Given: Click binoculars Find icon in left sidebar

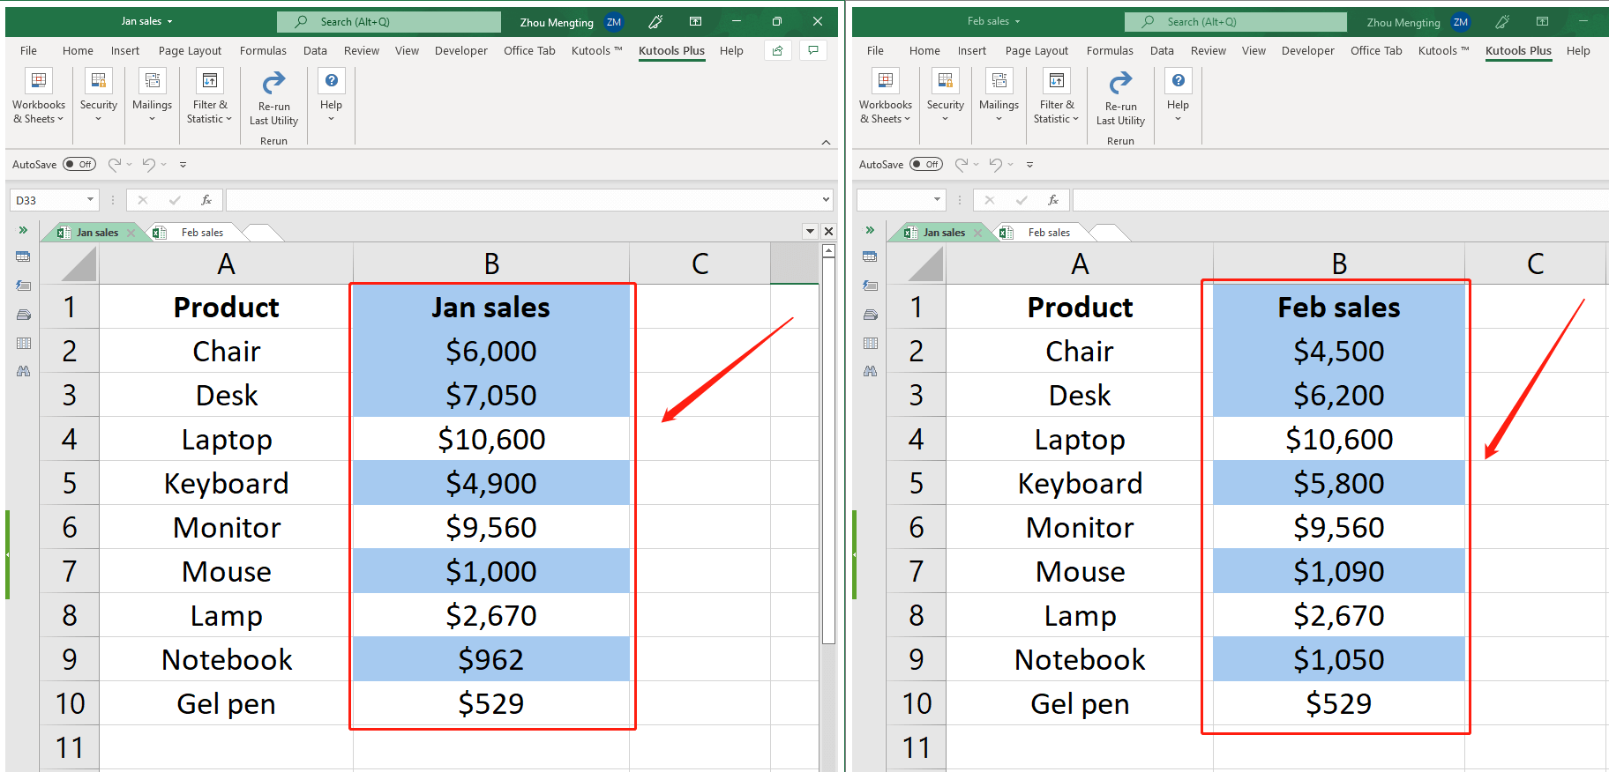Looking at the screenshot, I should tap(24, 372).
